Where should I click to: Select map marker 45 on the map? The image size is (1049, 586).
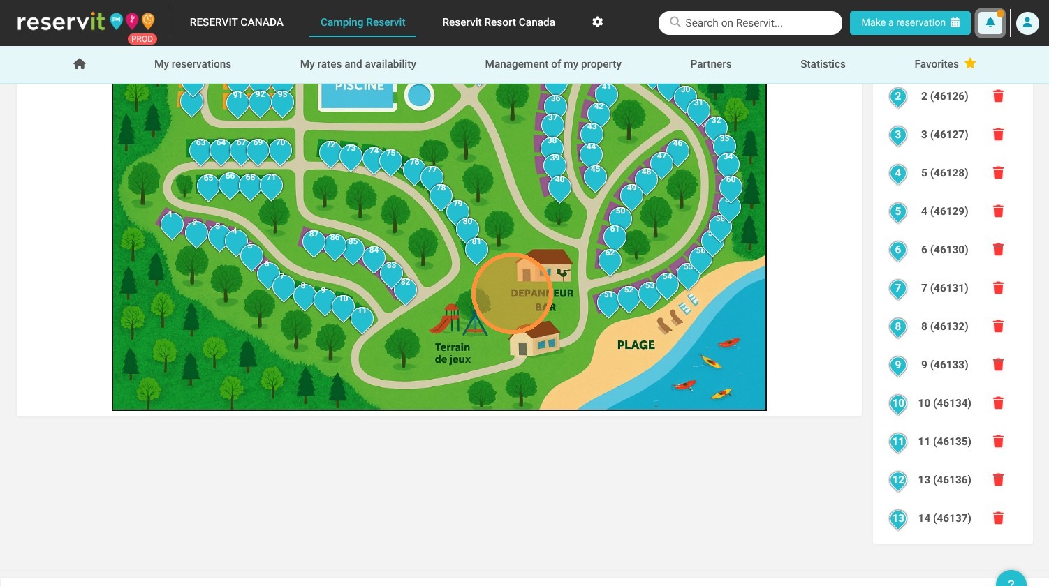coord(595,177)
